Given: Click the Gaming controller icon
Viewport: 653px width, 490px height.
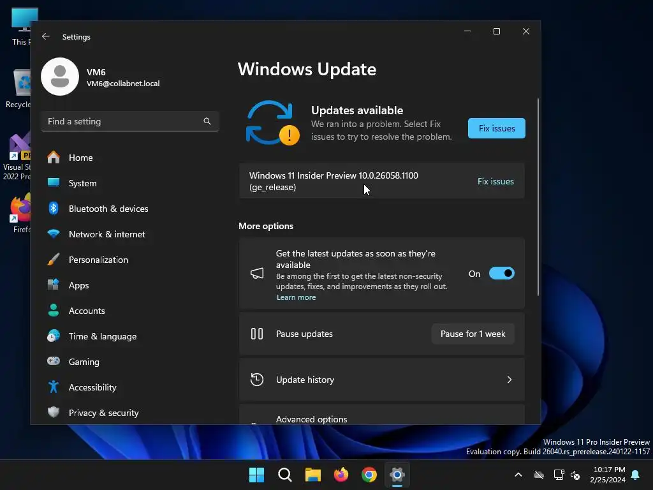Looking at the screenshot, I should click(54, 361).
